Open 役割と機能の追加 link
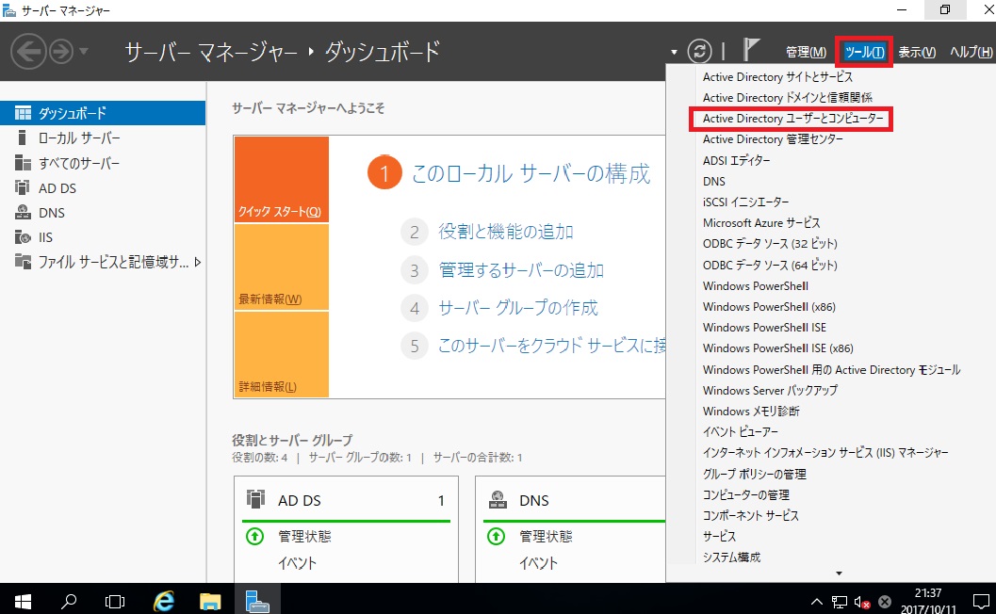The width and height of the screenshot is (996, 614). [x=506, y=232]
